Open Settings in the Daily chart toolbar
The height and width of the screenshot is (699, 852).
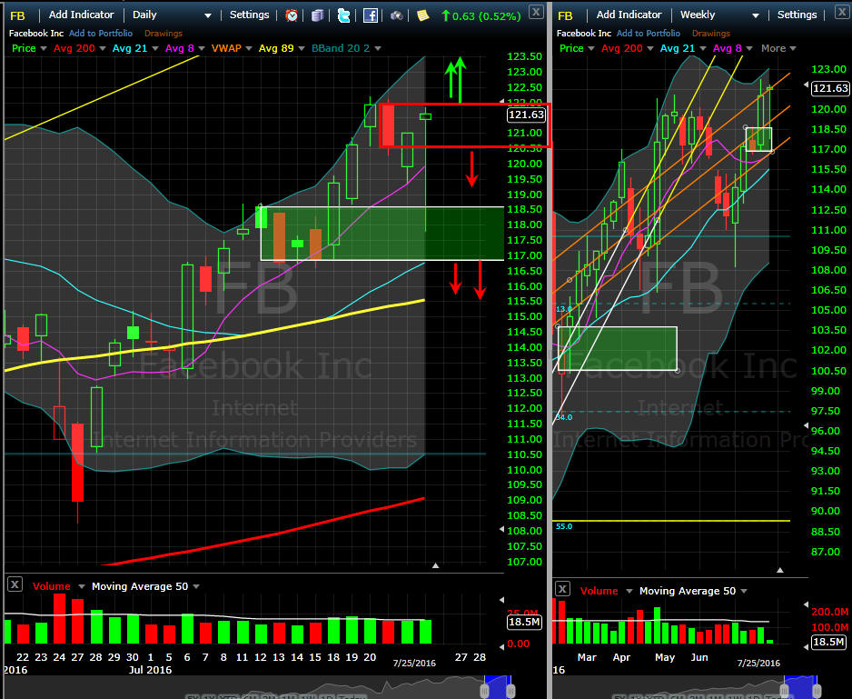(x=250, y=15)
